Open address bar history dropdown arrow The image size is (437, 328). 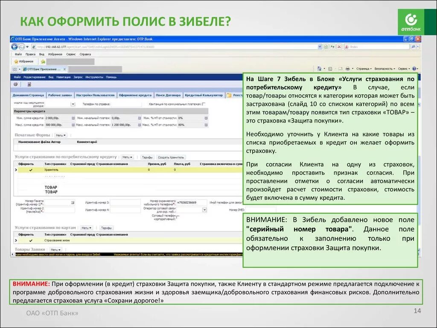click(x=320, y=47)
